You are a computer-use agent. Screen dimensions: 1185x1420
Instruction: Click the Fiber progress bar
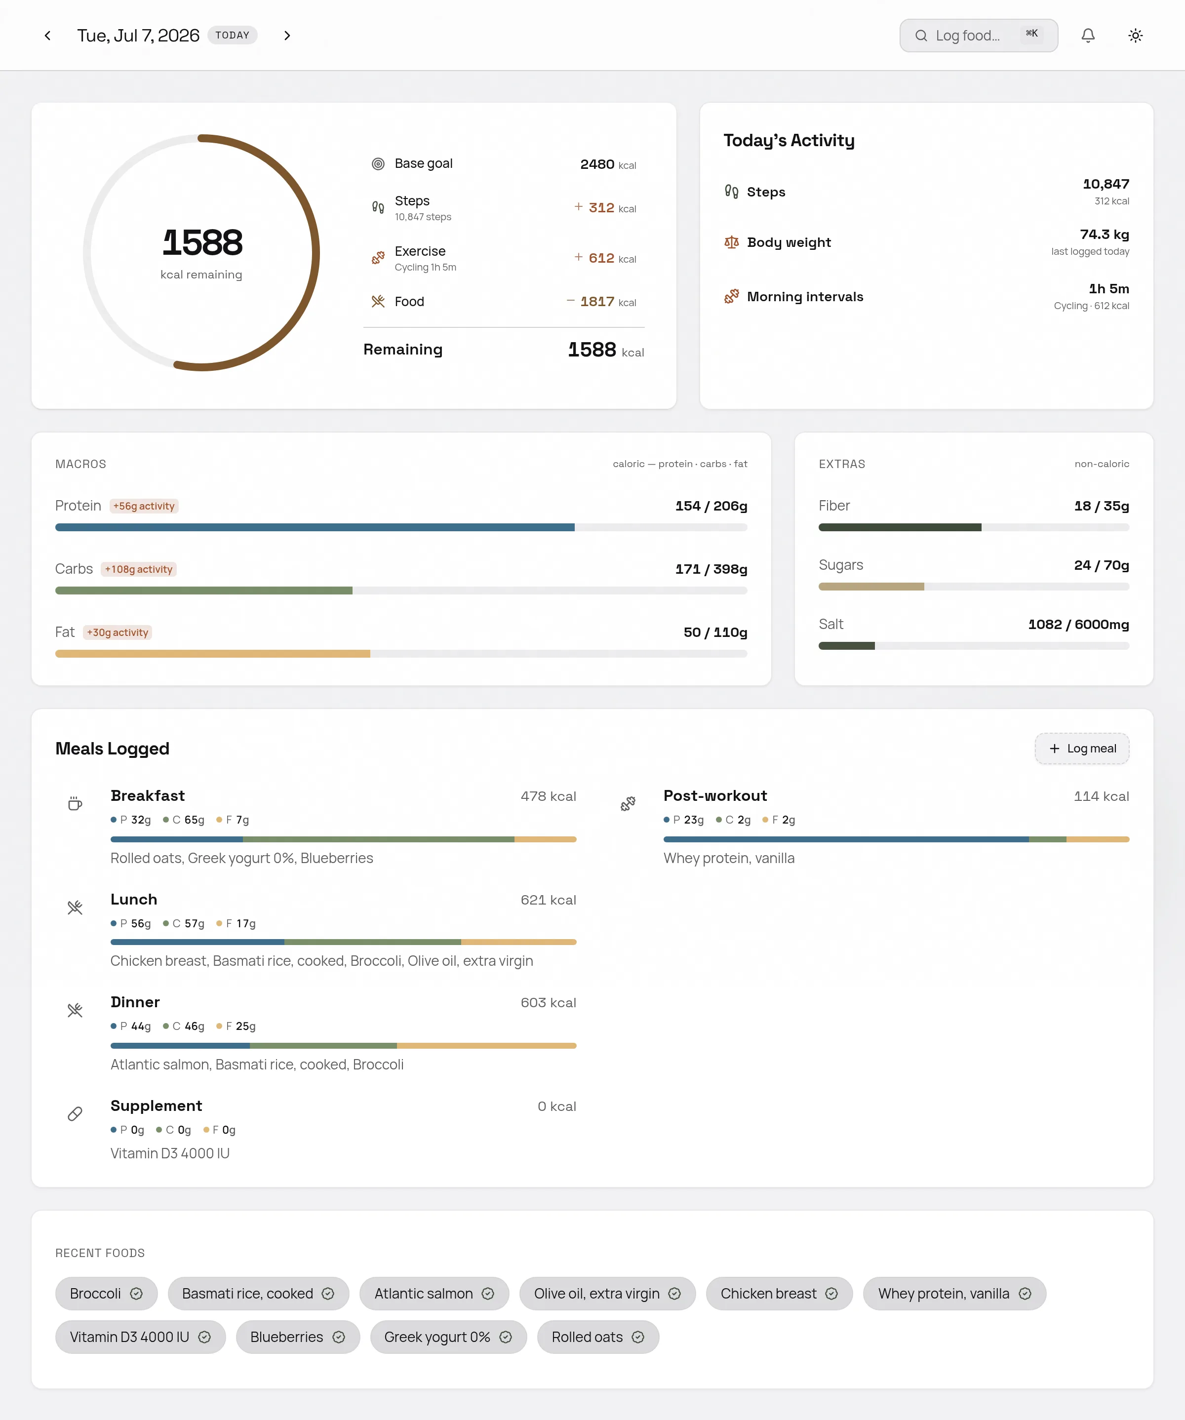[x=973, y=527]
